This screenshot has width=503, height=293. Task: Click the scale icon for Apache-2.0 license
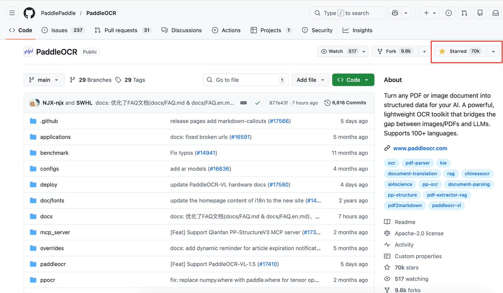tap(387, 233)
